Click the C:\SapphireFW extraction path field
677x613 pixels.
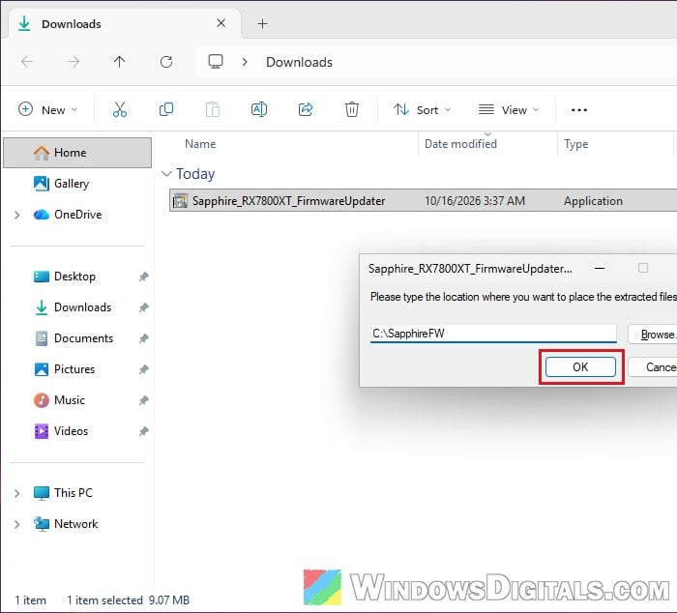[x=493, y=334]
